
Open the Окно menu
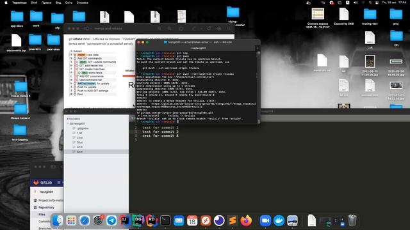pos(69,3)
